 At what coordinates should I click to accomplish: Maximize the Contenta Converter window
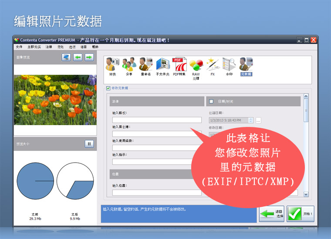[x=307, y=40]
